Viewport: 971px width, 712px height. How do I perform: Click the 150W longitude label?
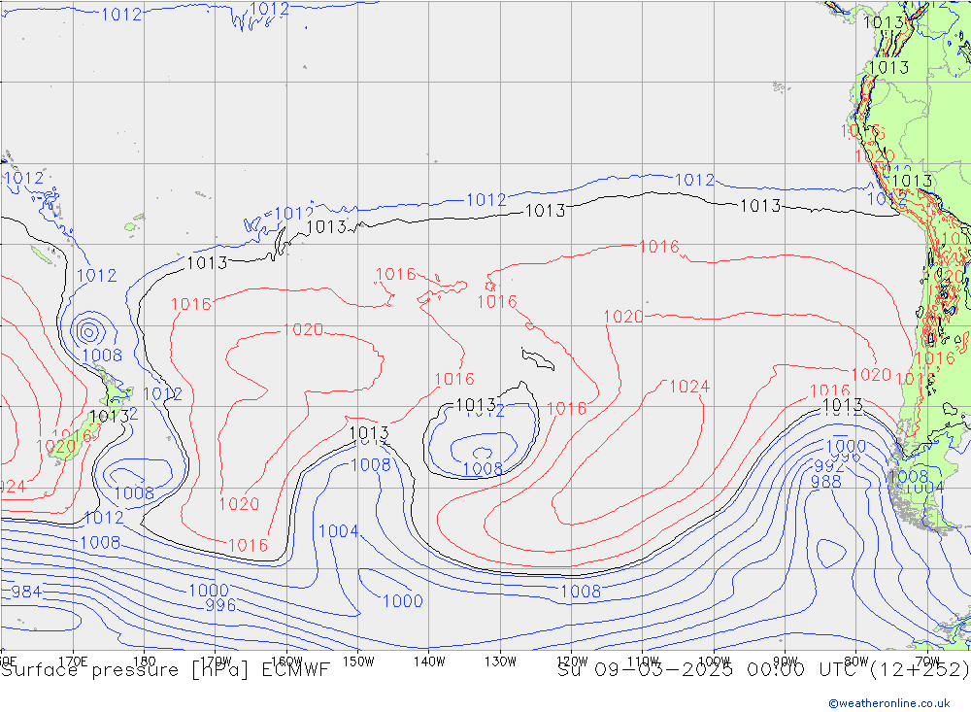[x=358, y=661]
